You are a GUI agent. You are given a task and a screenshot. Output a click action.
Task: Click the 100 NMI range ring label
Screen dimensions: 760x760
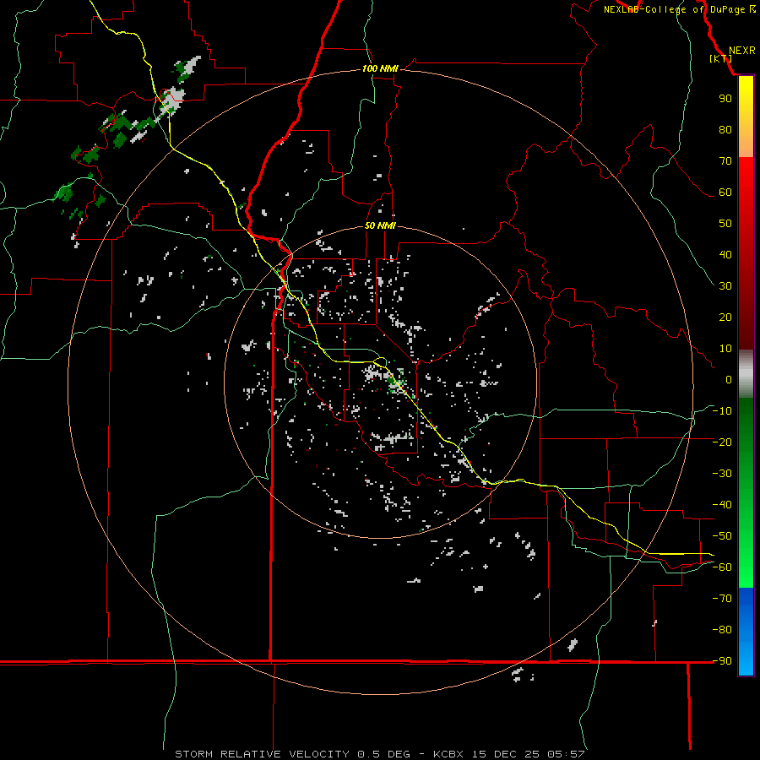[380, 69]
